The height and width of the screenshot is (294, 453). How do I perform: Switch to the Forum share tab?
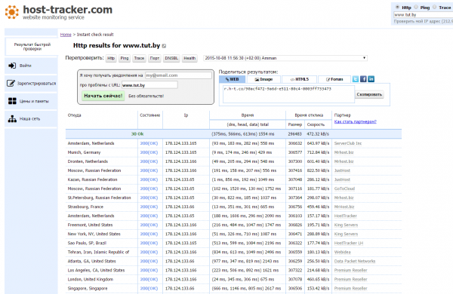334,79
